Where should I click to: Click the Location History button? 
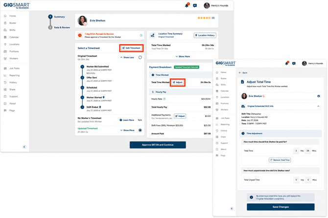point(205,35)
